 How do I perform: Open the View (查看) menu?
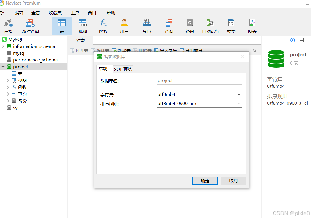click(x=36, y=13)
